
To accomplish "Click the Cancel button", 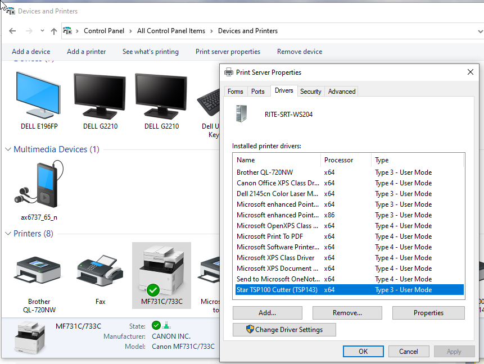I will (x=408, y=351).
